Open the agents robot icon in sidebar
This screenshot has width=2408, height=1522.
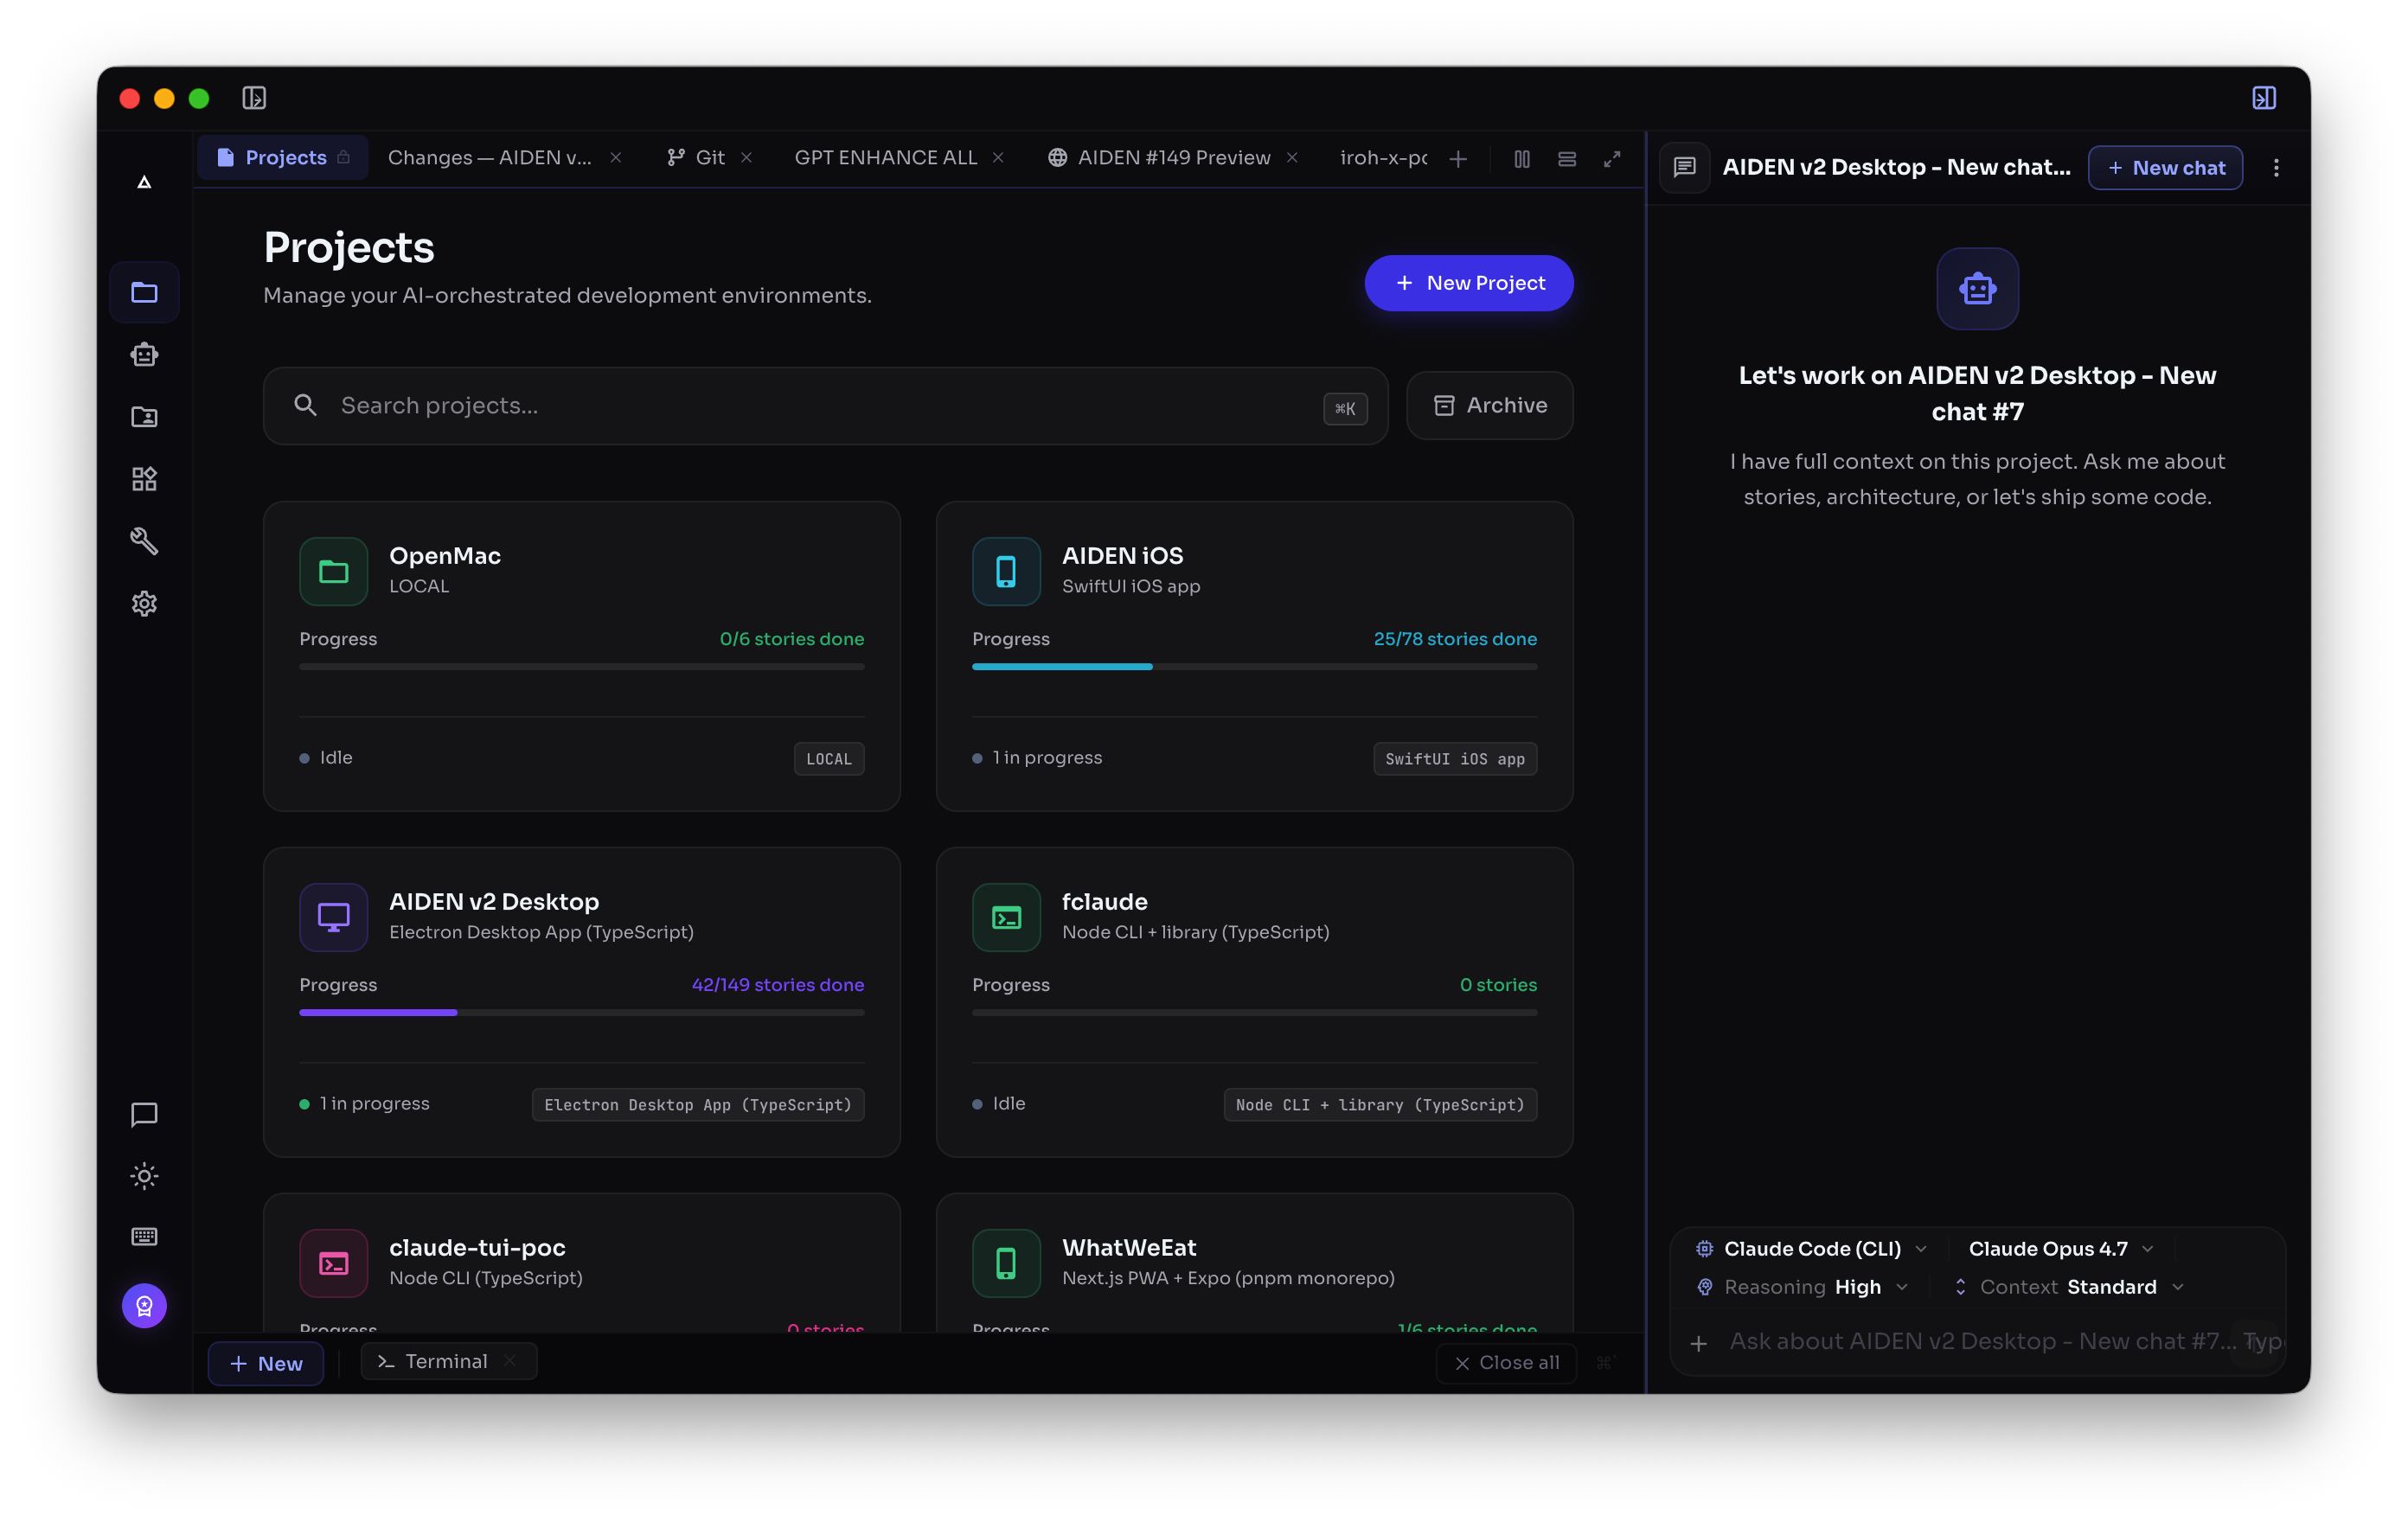coord(144,354)
